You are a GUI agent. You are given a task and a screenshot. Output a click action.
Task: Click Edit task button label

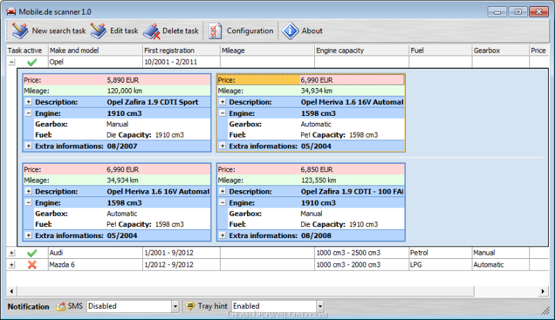(x=124, y=31)
